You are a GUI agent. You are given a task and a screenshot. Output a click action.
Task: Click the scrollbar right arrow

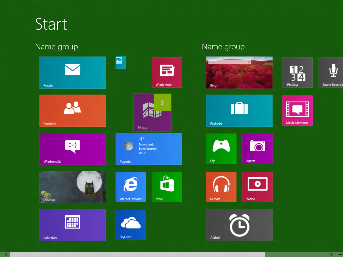331,254
